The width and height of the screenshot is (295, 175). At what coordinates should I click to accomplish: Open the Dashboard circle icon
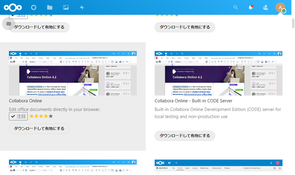34,7
